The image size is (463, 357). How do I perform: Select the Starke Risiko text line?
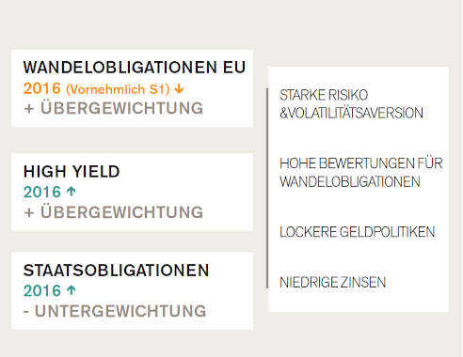[x=324, y=95]
